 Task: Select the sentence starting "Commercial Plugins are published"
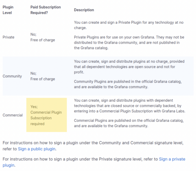[129, 123]
